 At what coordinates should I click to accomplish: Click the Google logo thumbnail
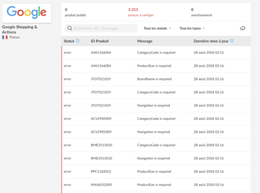click(x=27, y=13)
